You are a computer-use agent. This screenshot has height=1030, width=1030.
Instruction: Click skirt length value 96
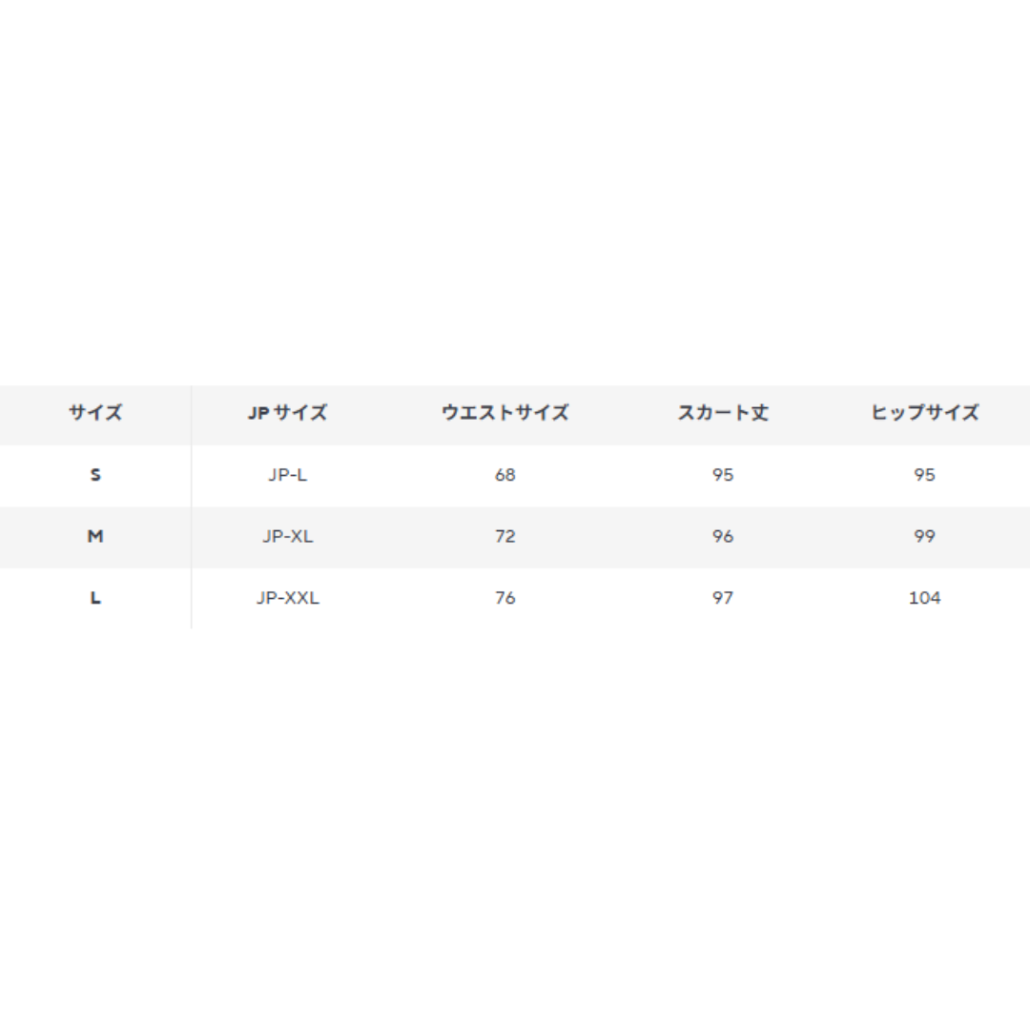[x=723, y=536]
